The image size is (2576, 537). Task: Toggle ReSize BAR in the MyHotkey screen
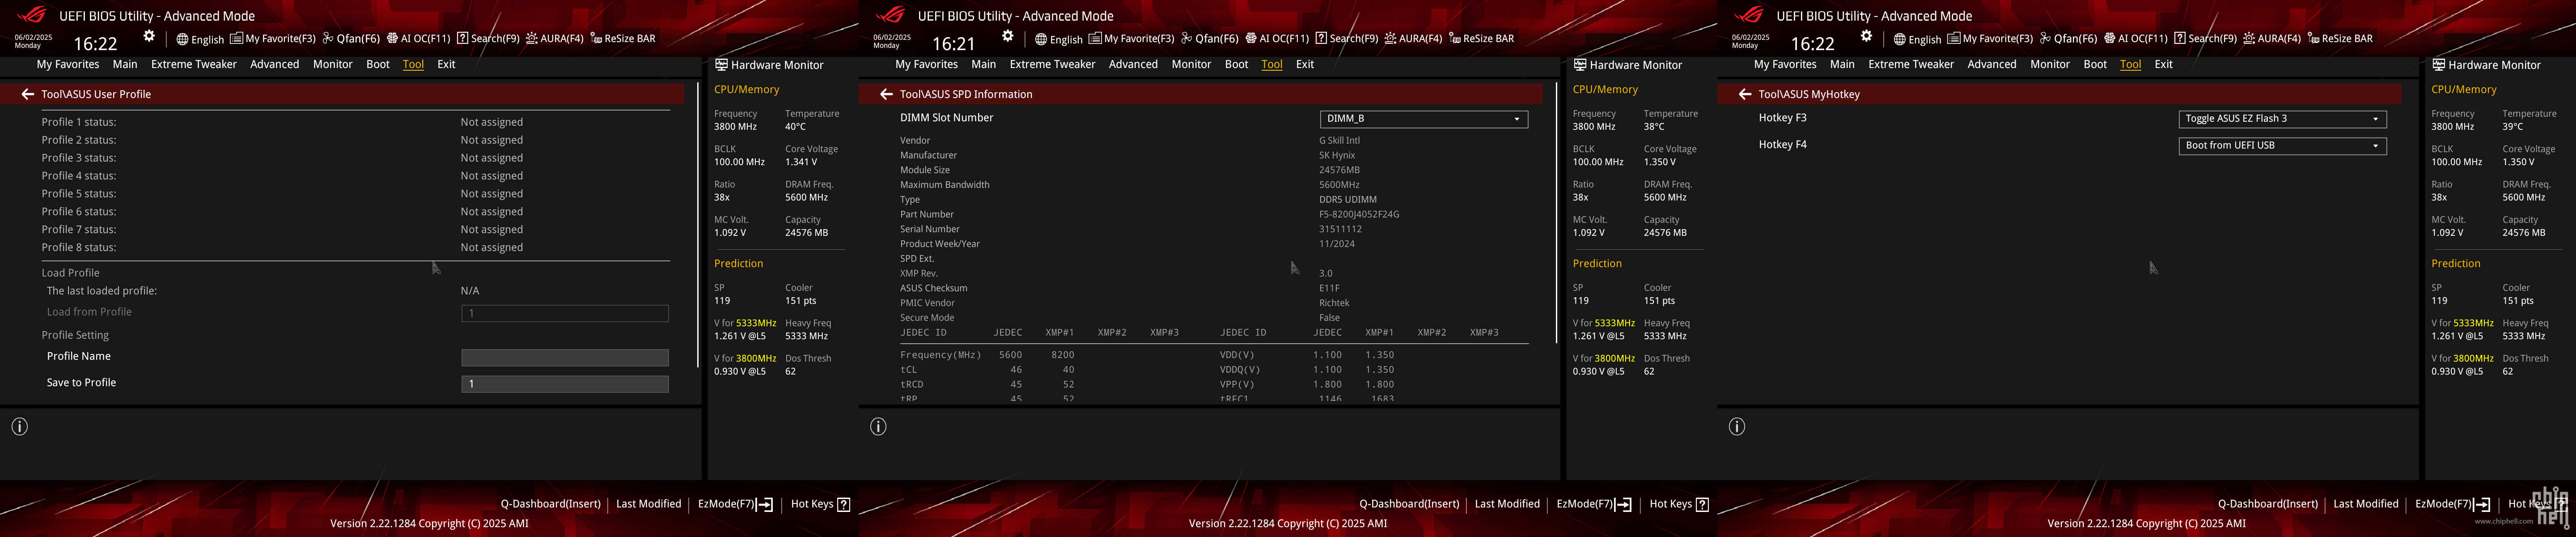(2340, 39)
